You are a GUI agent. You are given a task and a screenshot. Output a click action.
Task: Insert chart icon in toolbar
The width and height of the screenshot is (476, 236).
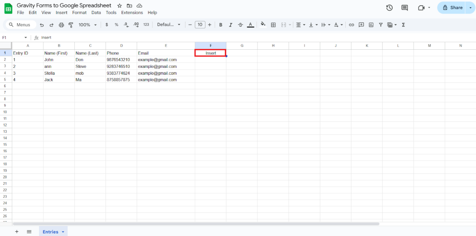[x=371, y=25]
